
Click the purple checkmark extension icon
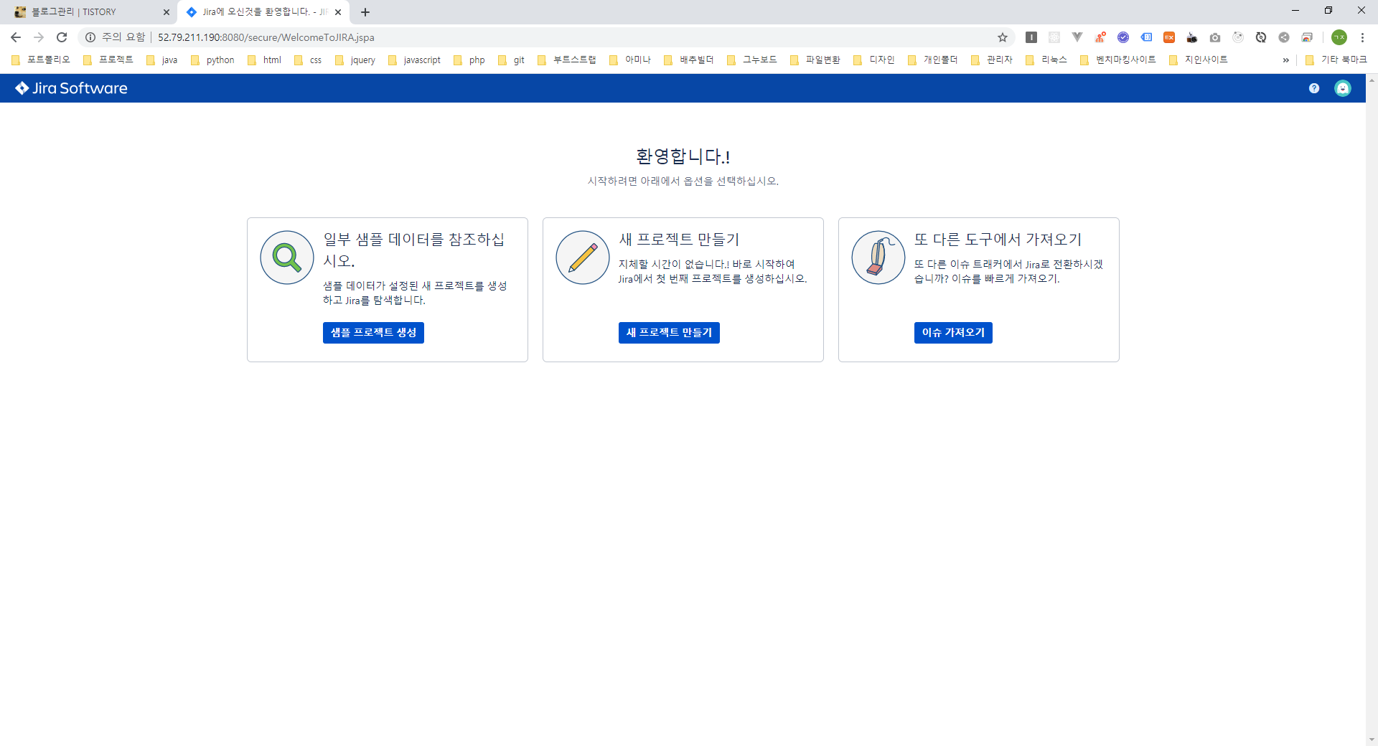pyautogui.click(x=1123, y=37)
